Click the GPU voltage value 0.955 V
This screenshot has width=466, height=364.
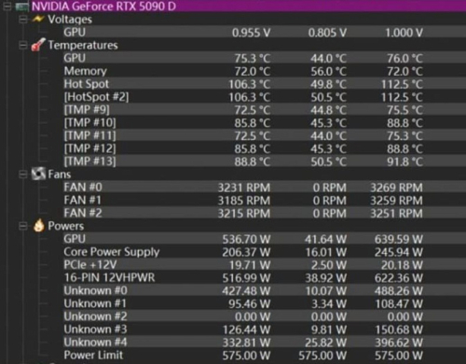tap(251, 33)
